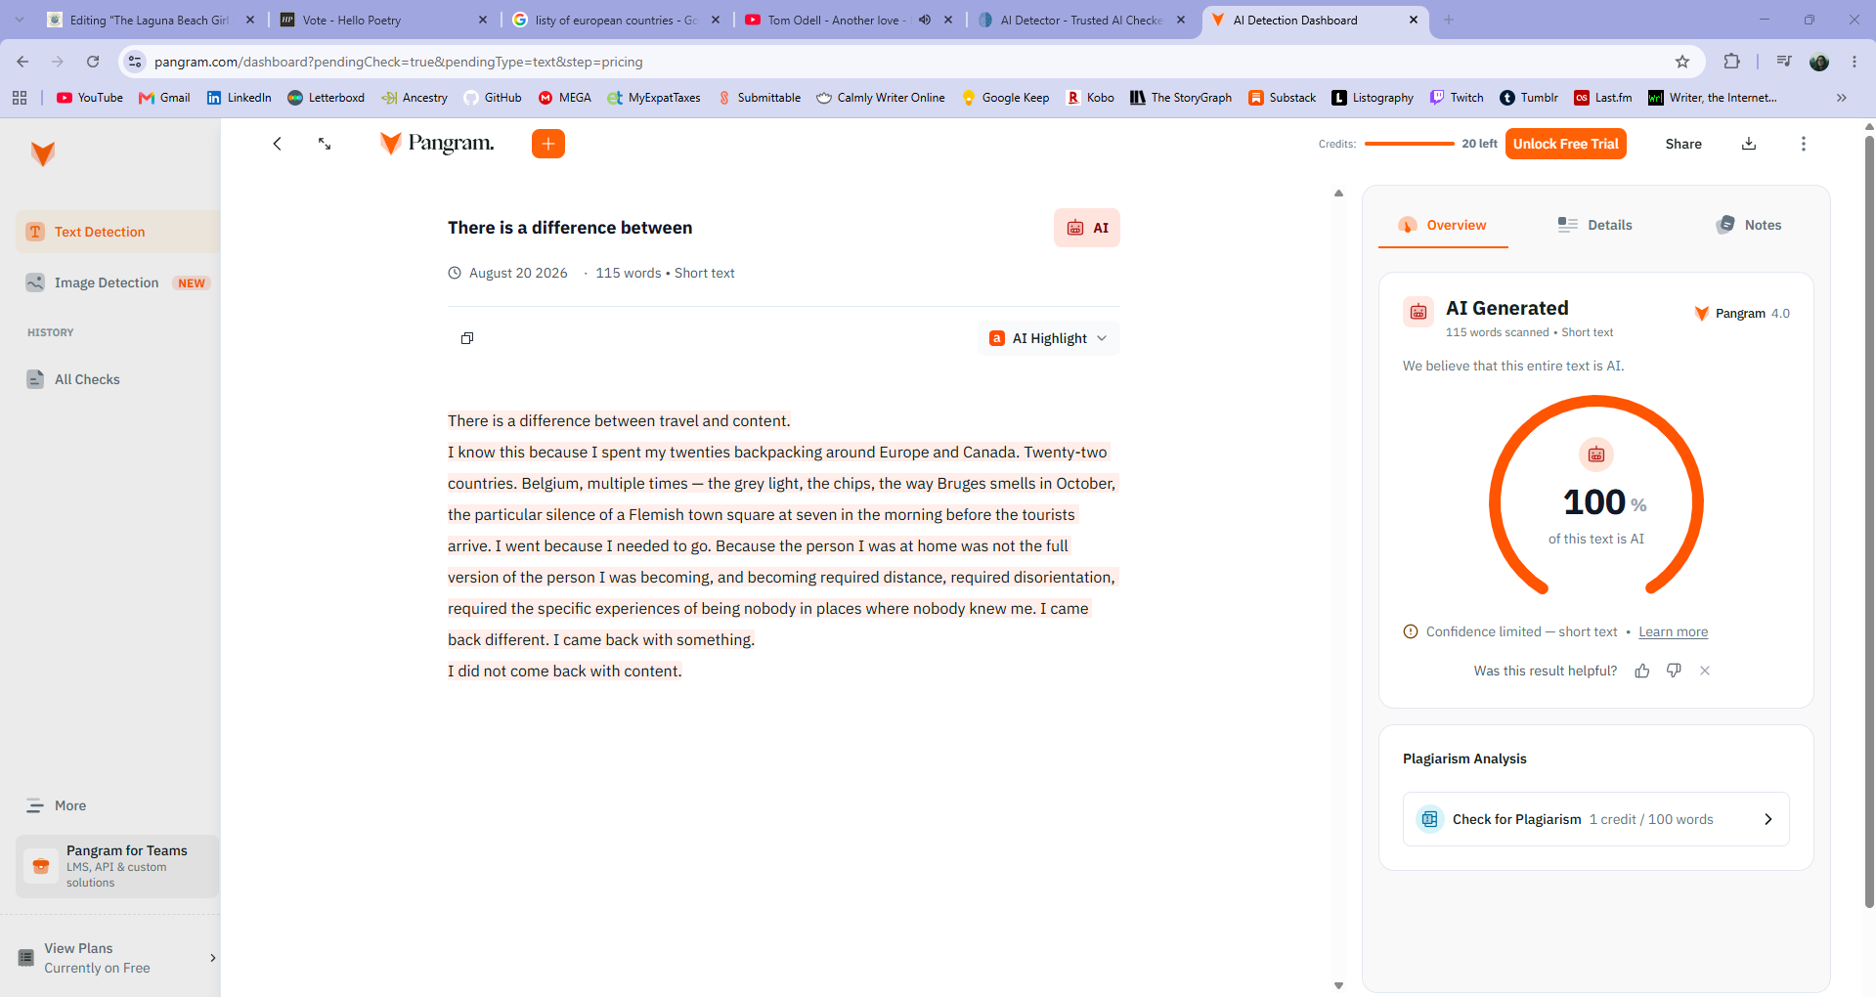Viewport: 1876px width, 997px height.
Task: Click the browser back arrow
Action: click(22, 62)
